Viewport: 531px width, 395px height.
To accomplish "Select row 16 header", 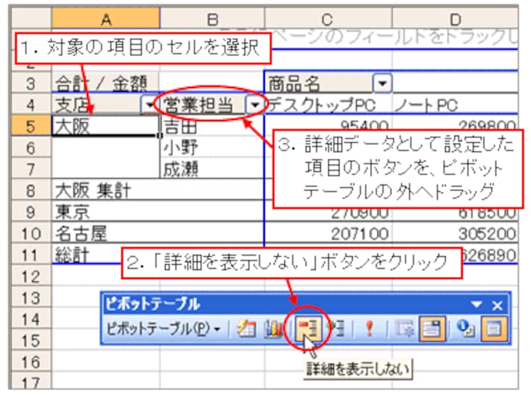I will click(x=31, y=362).
